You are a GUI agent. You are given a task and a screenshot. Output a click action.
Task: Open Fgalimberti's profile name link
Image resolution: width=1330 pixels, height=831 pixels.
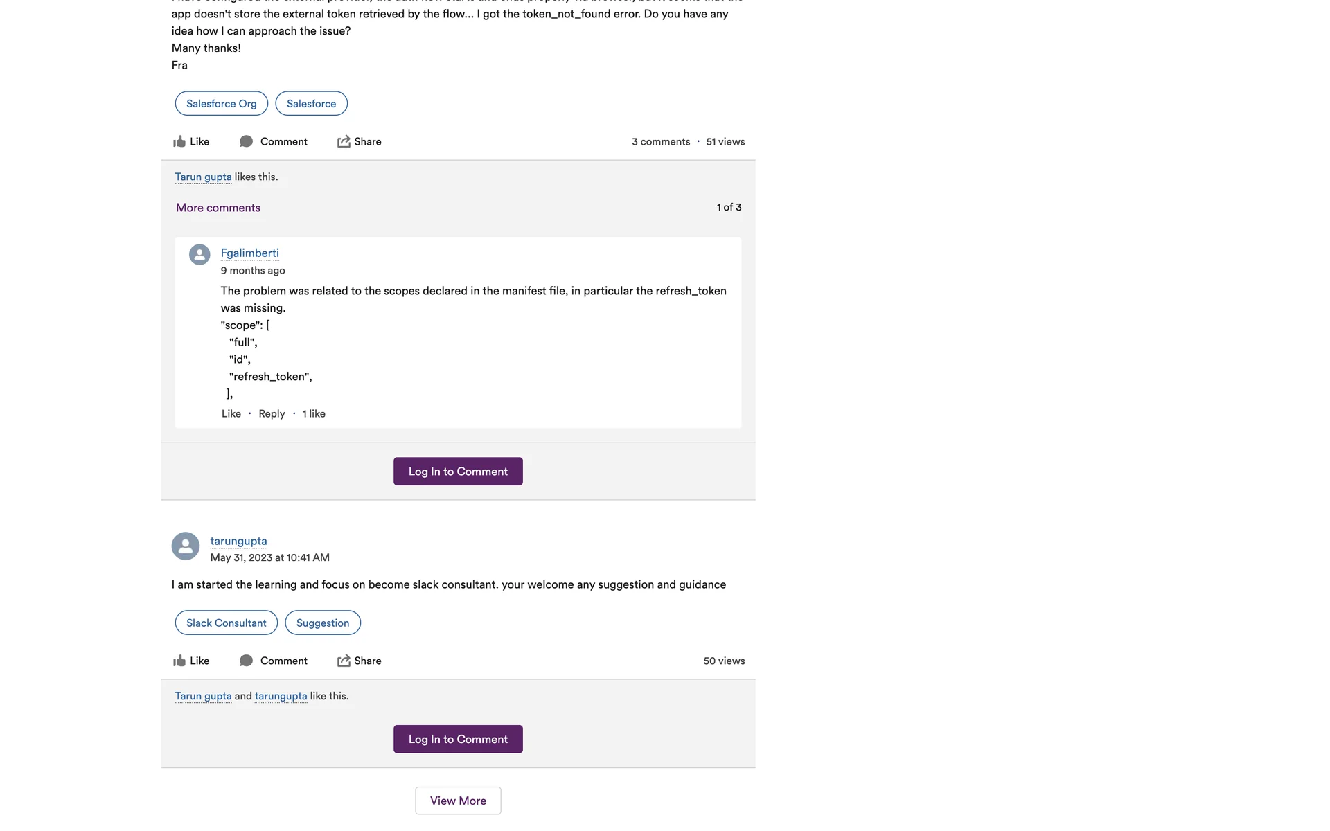[x=250, y=253]
